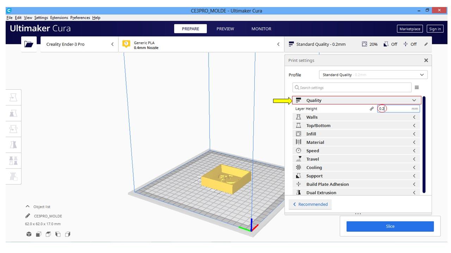Image resolution: width=451 pixels, height=253 pixels.
Task: Switch to the right side view
Action: 68,234
